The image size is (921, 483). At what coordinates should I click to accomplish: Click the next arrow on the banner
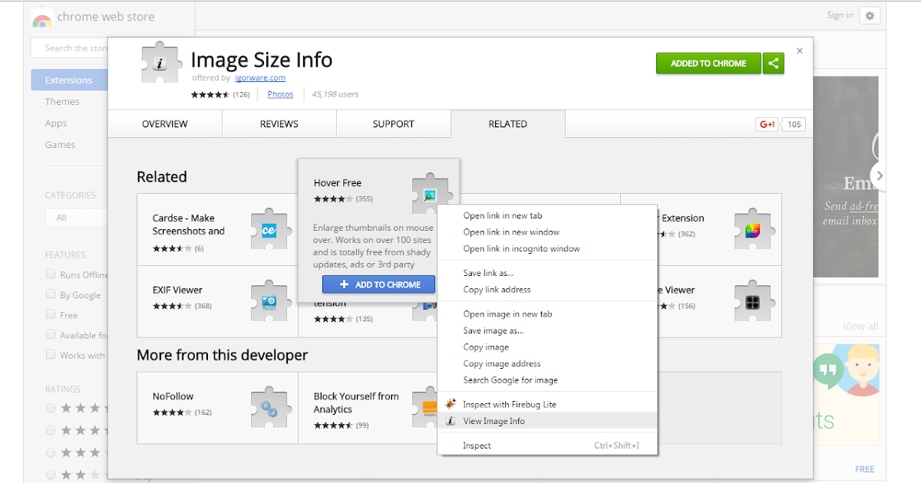pyautogui.click(x=879, y=175)
